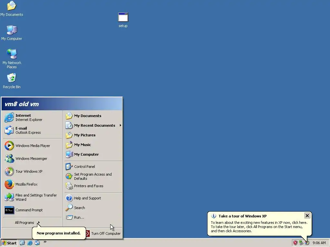This screenshot has height=247, width=330.
Task: Click Turn Off Computer button
Action: [103, 233]
